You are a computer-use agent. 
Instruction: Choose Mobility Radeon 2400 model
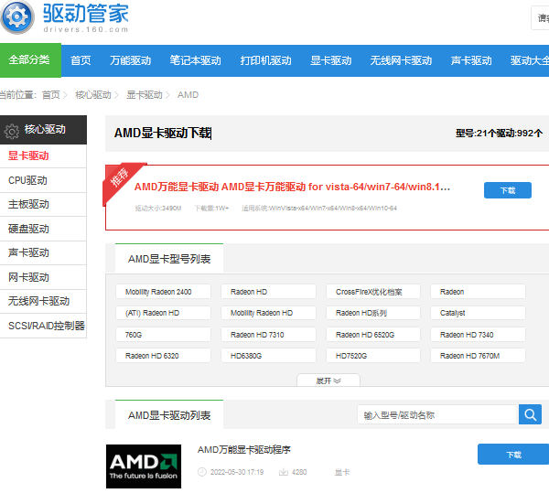pos(163,292)
